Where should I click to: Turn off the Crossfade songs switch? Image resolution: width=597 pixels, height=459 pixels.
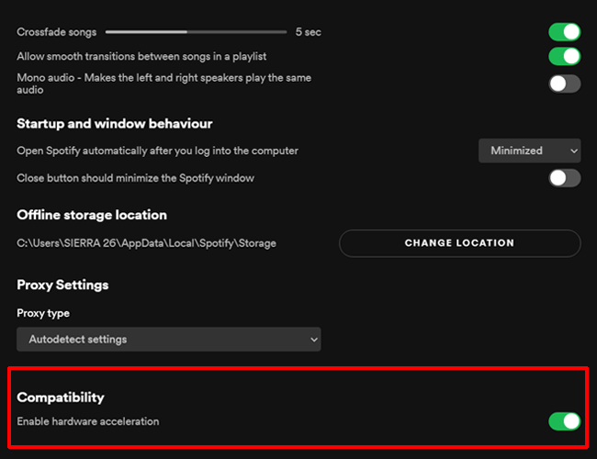pos(564,32)
